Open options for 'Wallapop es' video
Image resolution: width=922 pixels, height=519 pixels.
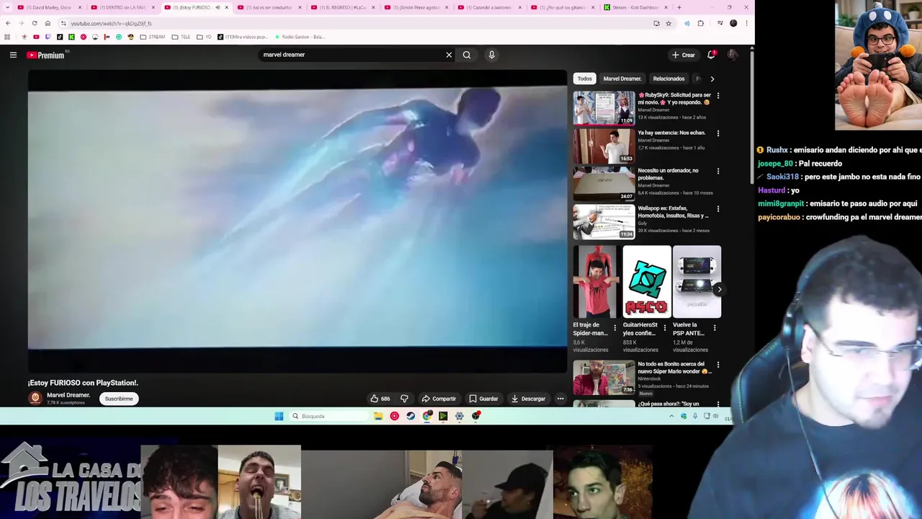[717, 209]
